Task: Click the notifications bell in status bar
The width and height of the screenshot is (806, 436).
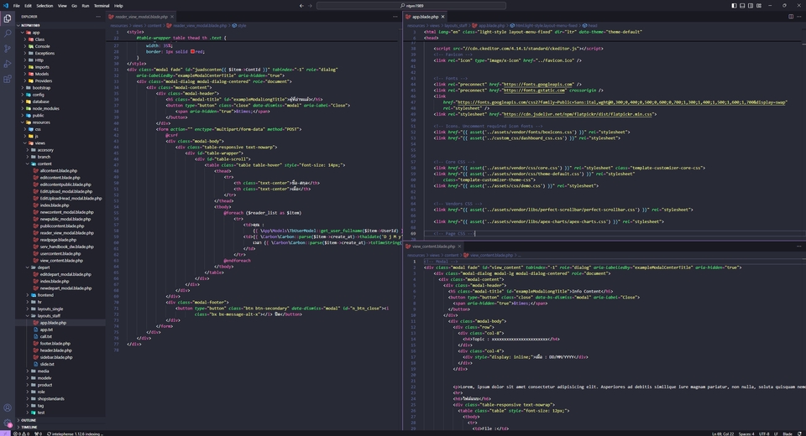Action: (x=799, y=433)
